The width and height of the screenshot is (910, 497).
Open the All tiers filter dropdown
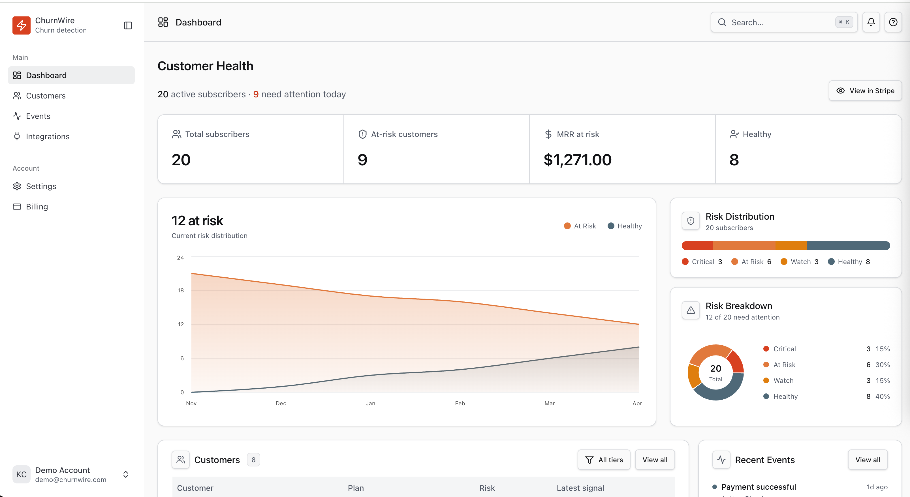click(x=604, y=460)
